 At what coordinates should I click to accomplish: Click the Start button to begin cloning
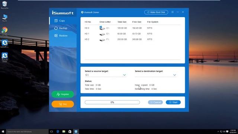(173, 102)
